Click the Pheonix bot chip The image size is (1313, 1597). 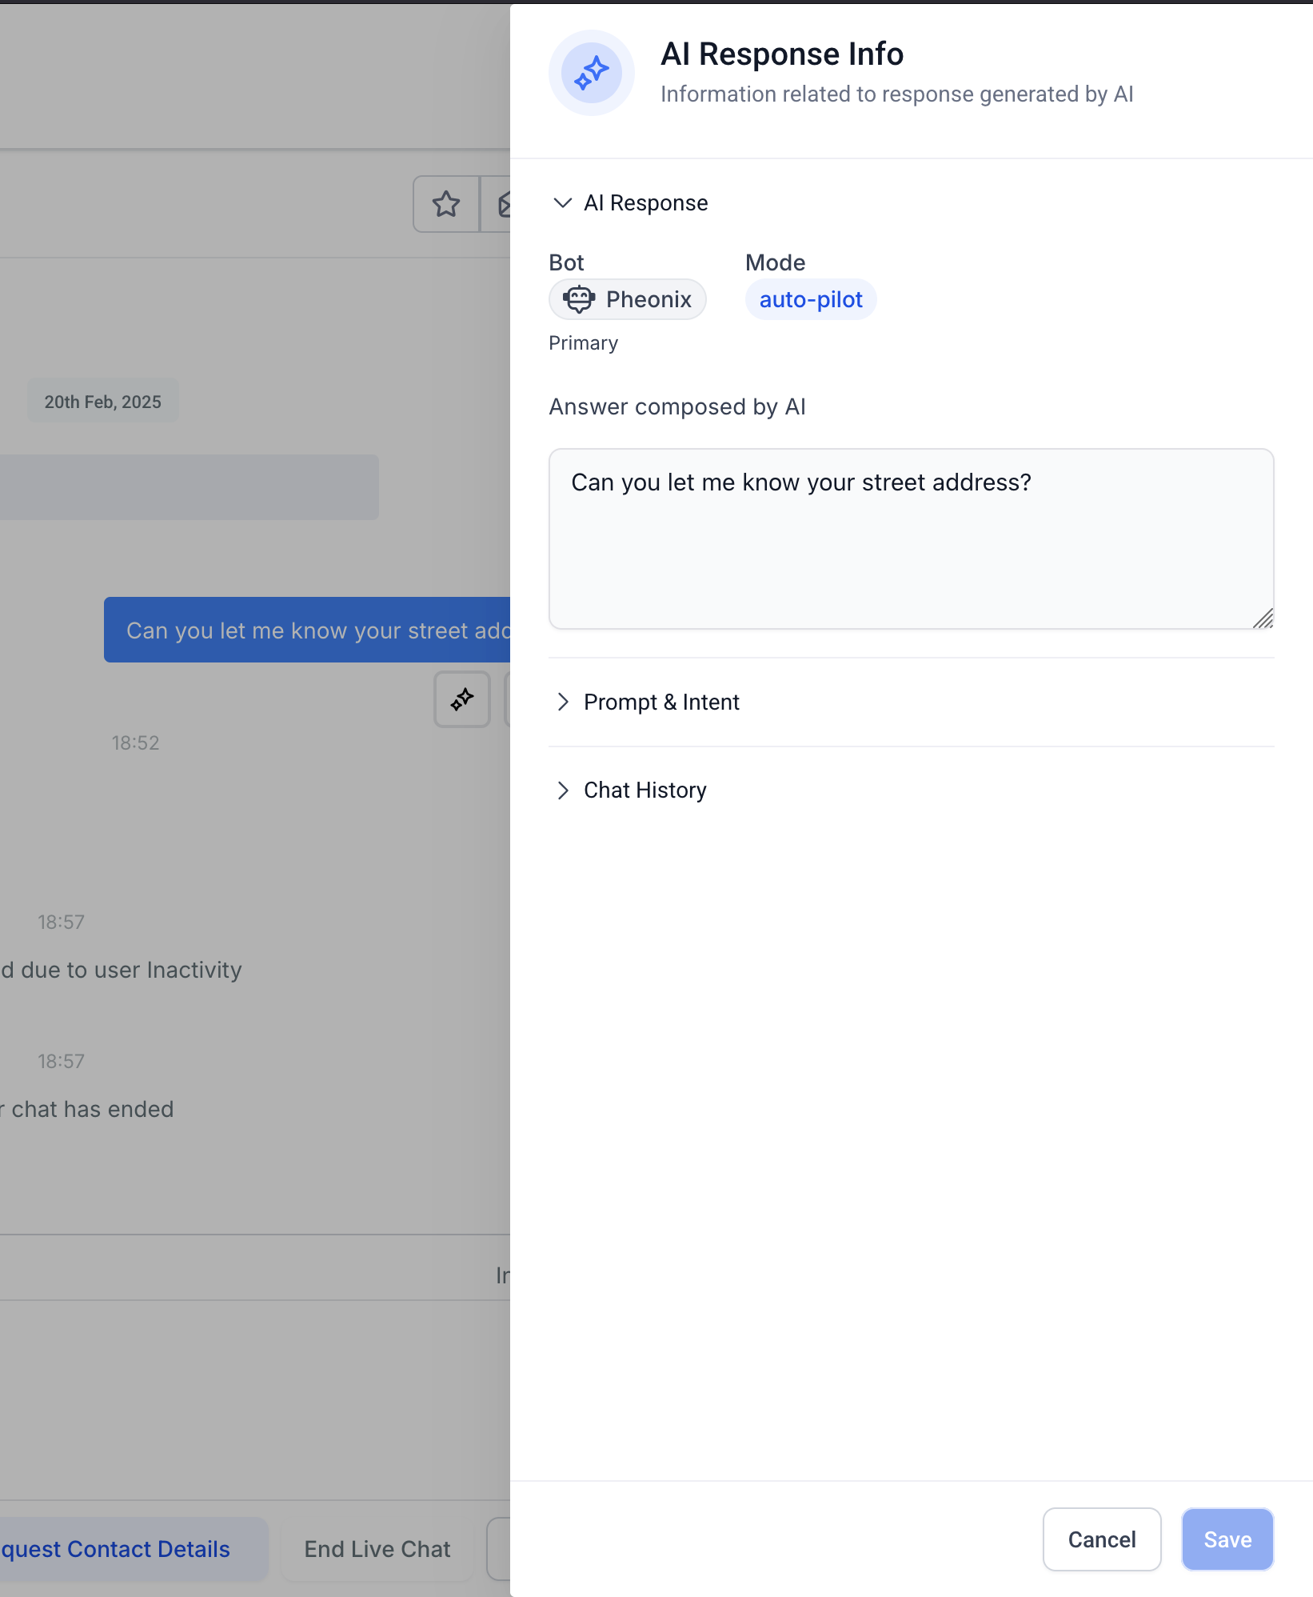[628, 299]
